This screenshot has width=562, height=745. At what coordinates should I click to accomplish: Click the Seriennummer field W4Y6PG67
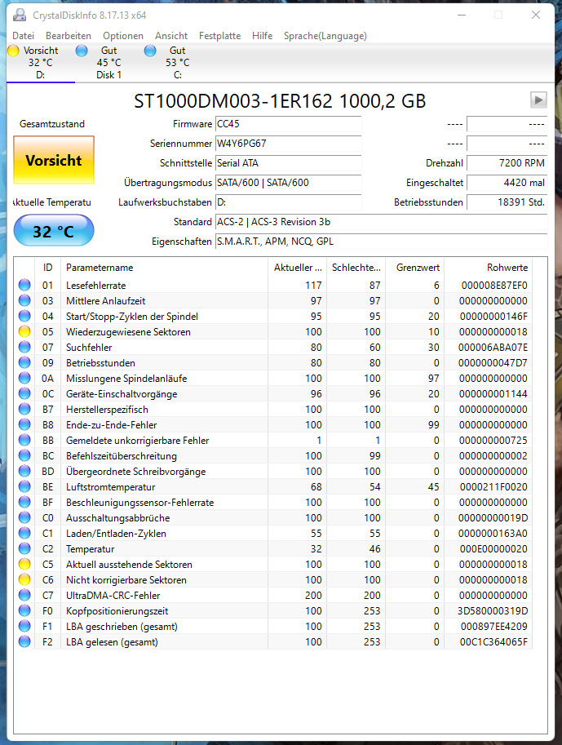coord(289,144)
